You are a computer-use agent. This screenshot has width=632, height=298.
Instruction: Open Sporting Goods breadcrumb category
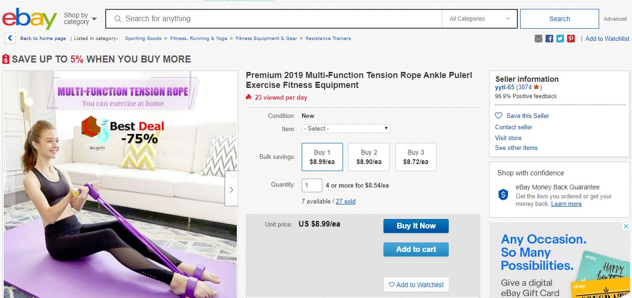143,39
